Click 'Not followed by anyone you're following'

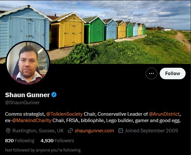point(43,150)
